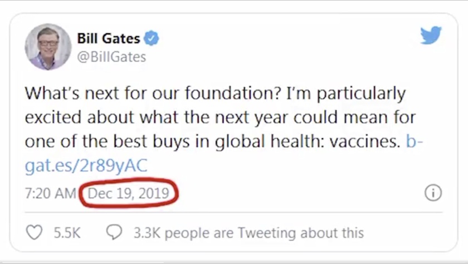This screenshot has width=468, height=264.
Task: Click the blue verified badge
Action: tap(152, 38)
